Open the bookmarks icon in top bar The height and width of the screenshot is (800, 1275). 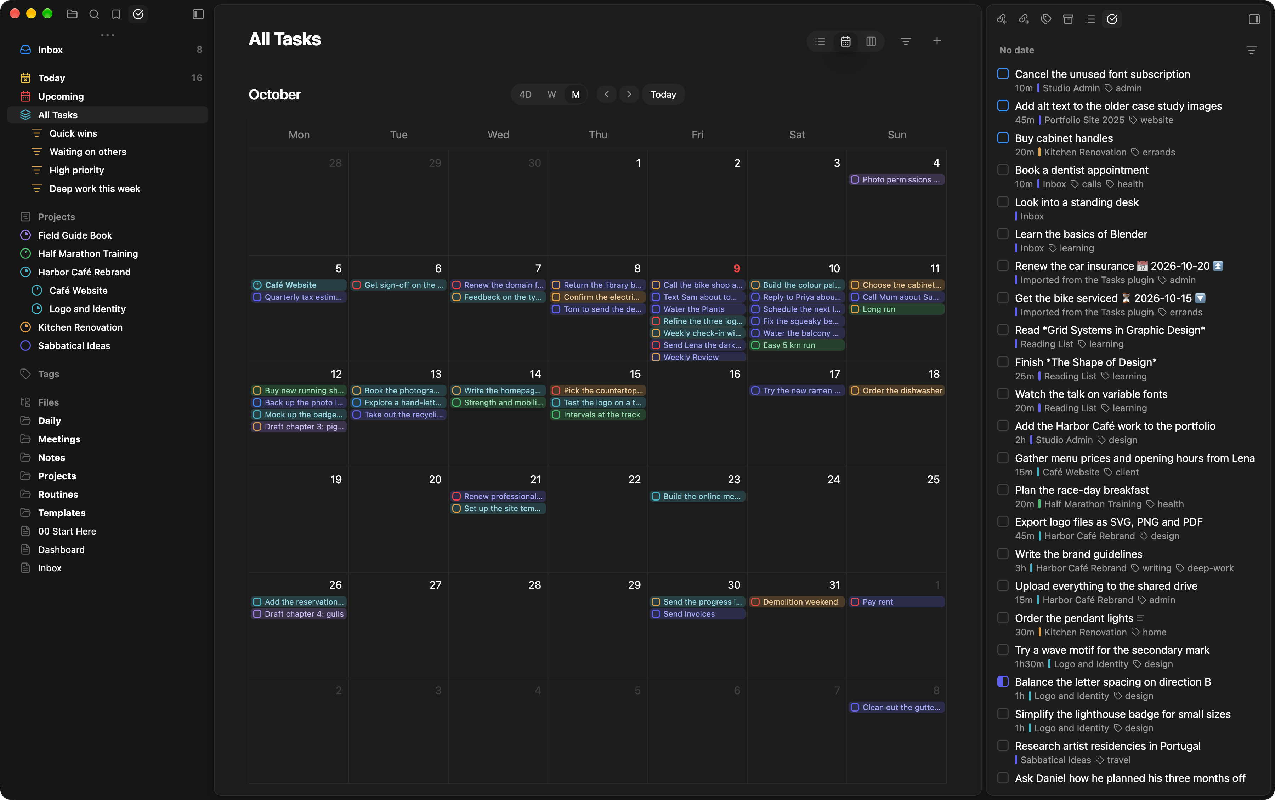tap(116, 14)
